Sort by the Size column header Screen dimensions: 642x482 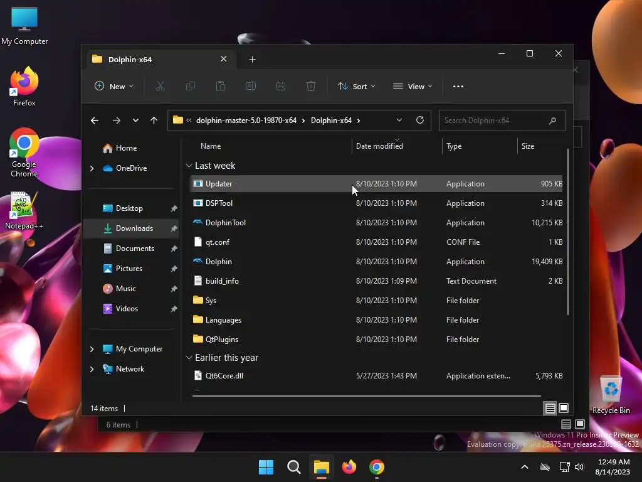[541, 146]
